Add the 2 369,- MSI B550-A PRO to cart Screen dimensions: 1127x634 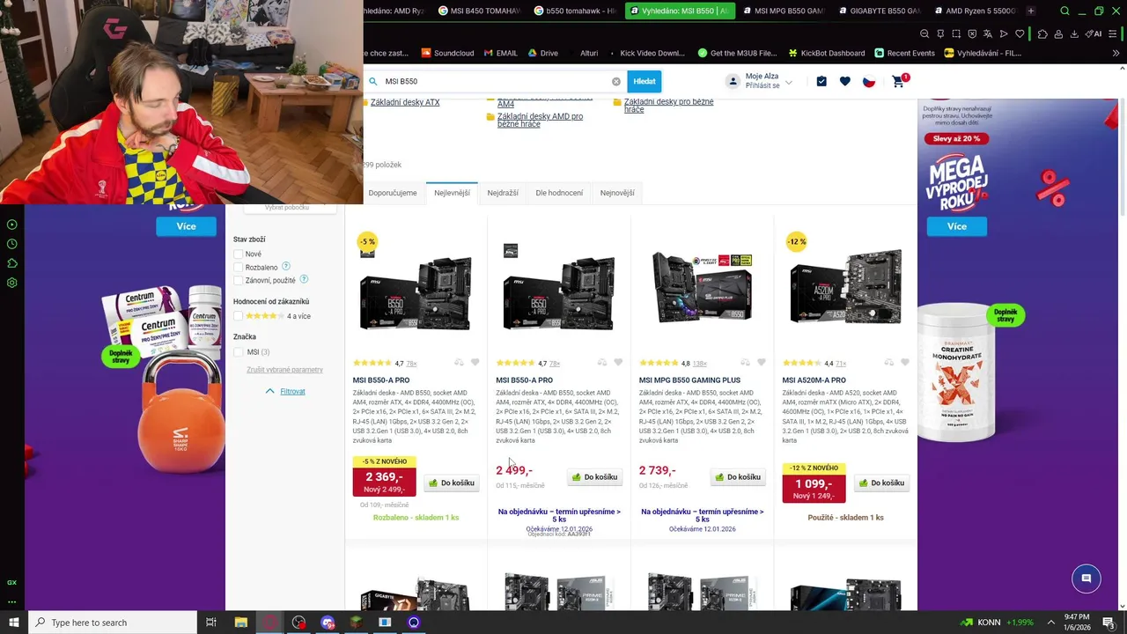[x=452, y=483]
